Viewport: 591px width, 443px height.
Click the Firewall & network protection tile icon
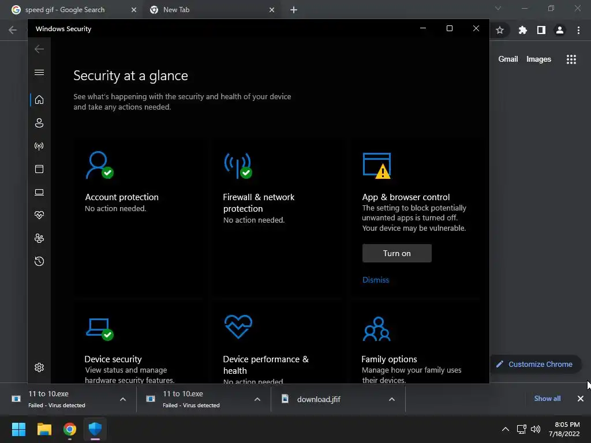tap(238, 166)
